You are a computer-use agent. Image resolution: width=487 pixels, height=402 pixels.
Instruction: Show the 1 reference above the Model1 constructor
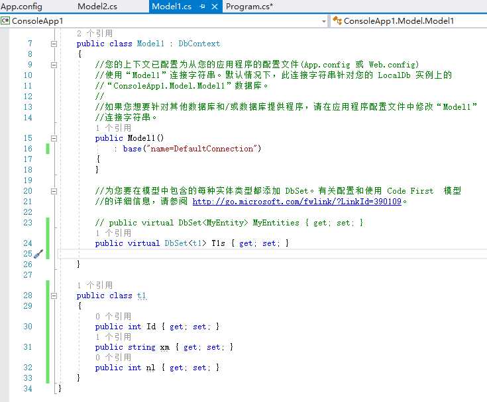[113, 128]
